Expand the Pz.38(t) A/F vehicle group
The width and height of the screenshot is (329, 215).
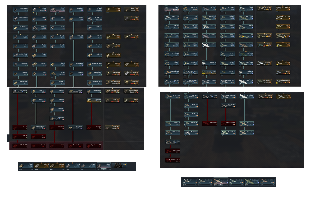coord(95,19)
